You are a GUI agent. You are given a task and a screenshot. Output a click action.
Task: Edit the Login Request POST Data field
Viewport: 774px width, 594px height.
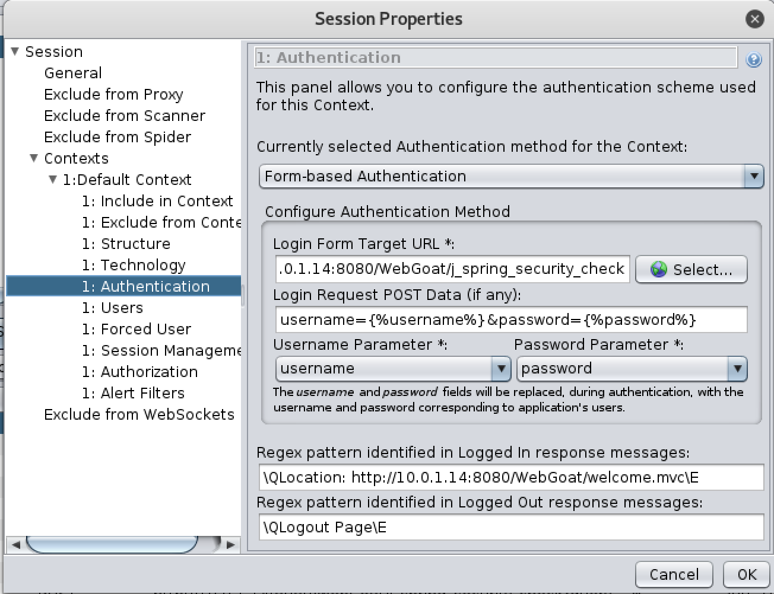[510, 319]
